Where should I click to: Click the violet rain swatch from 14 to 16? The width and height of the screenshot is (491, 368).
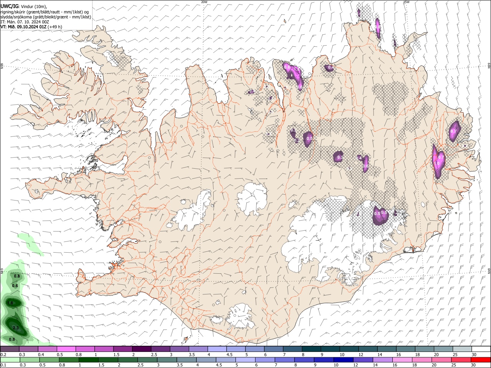(382, 360)
